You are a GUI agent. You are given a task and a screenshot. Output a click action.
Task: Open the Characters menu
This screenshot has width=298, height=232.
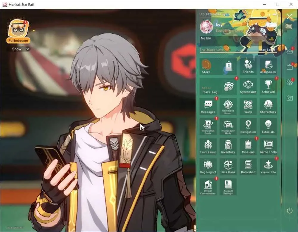[268, 106]
